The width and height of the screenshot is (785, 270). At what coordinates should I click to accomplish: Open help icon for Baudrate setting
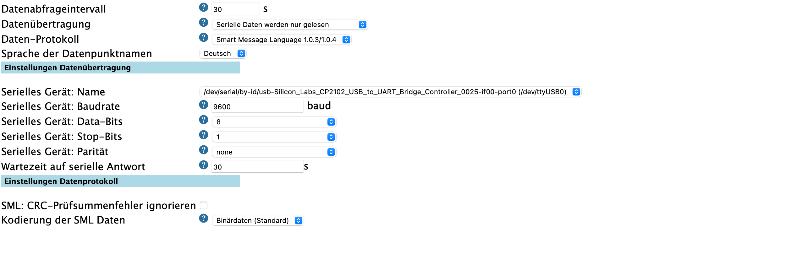(x=204, y=105)
